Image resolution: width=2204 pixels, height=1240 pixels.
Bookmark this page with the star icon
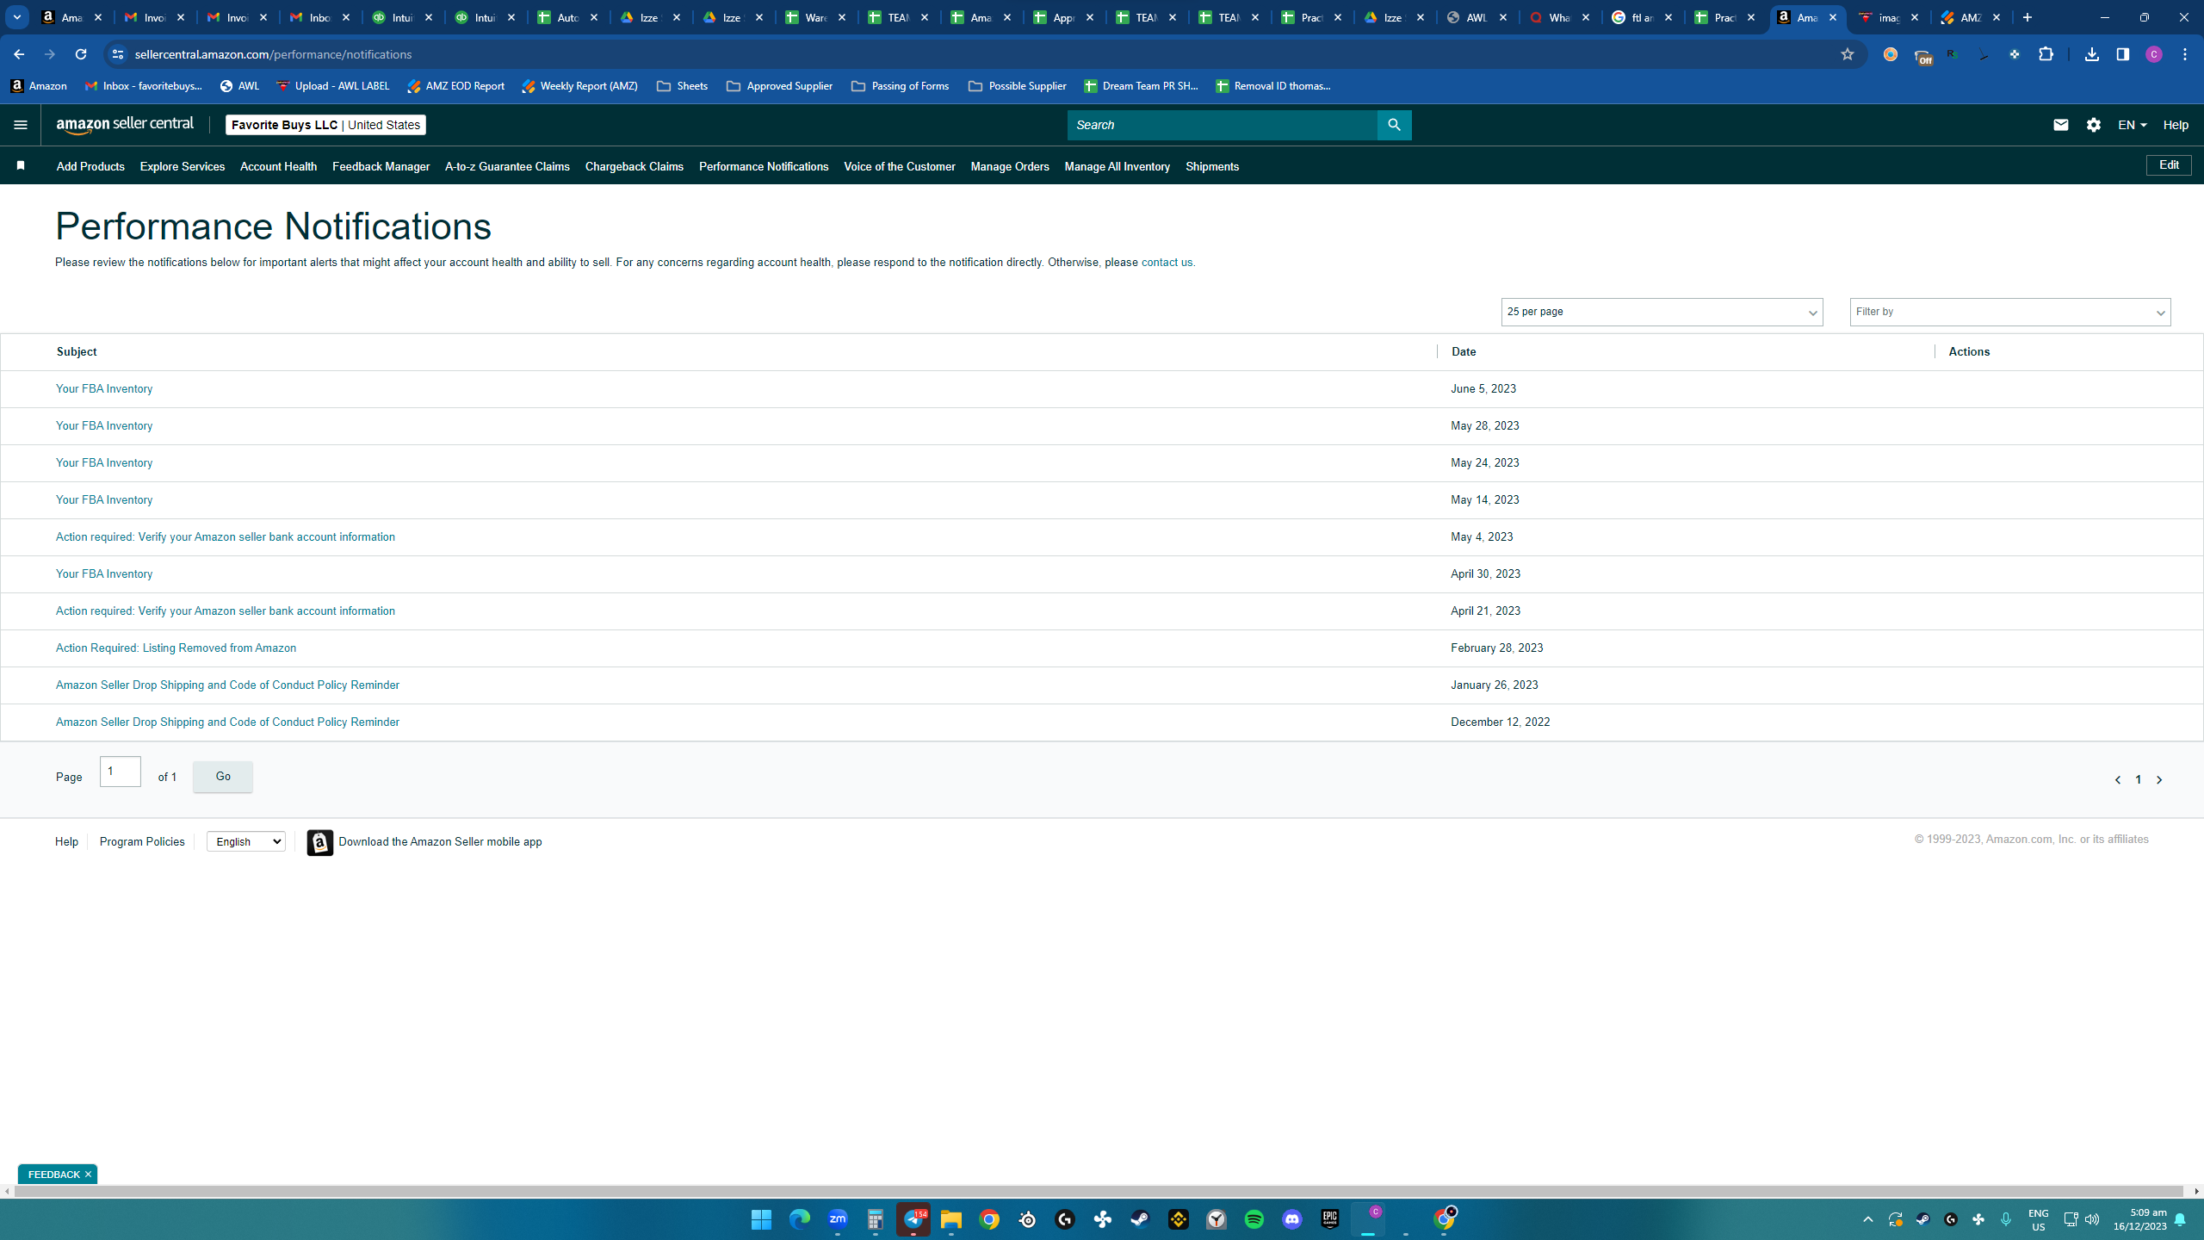click(x=1847, y=54)
